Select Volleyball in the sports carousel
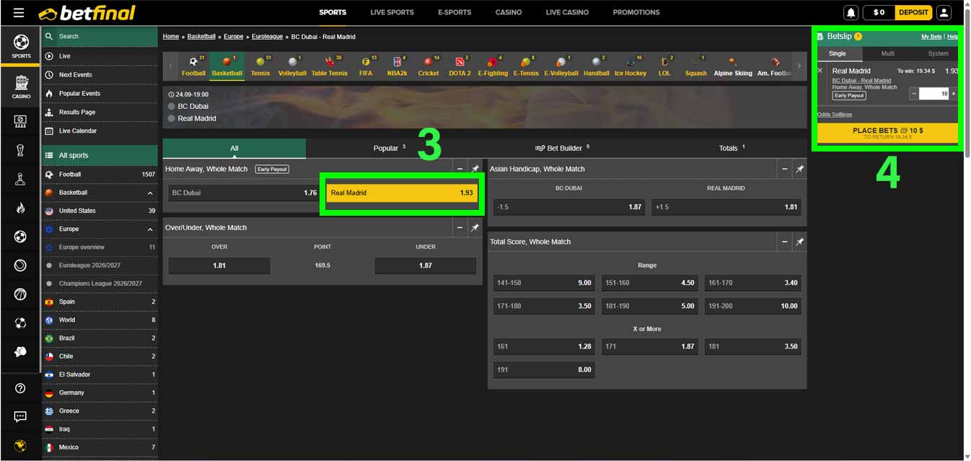Screen dimensions: 971x461 click(292, 66)
